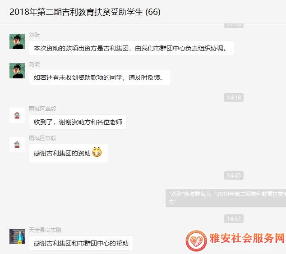This screenshot has height=254, width=286.
Task: Open 雨城区章毅's avatar beside 感谢吉利集团 message
Action: pos(17,145)
